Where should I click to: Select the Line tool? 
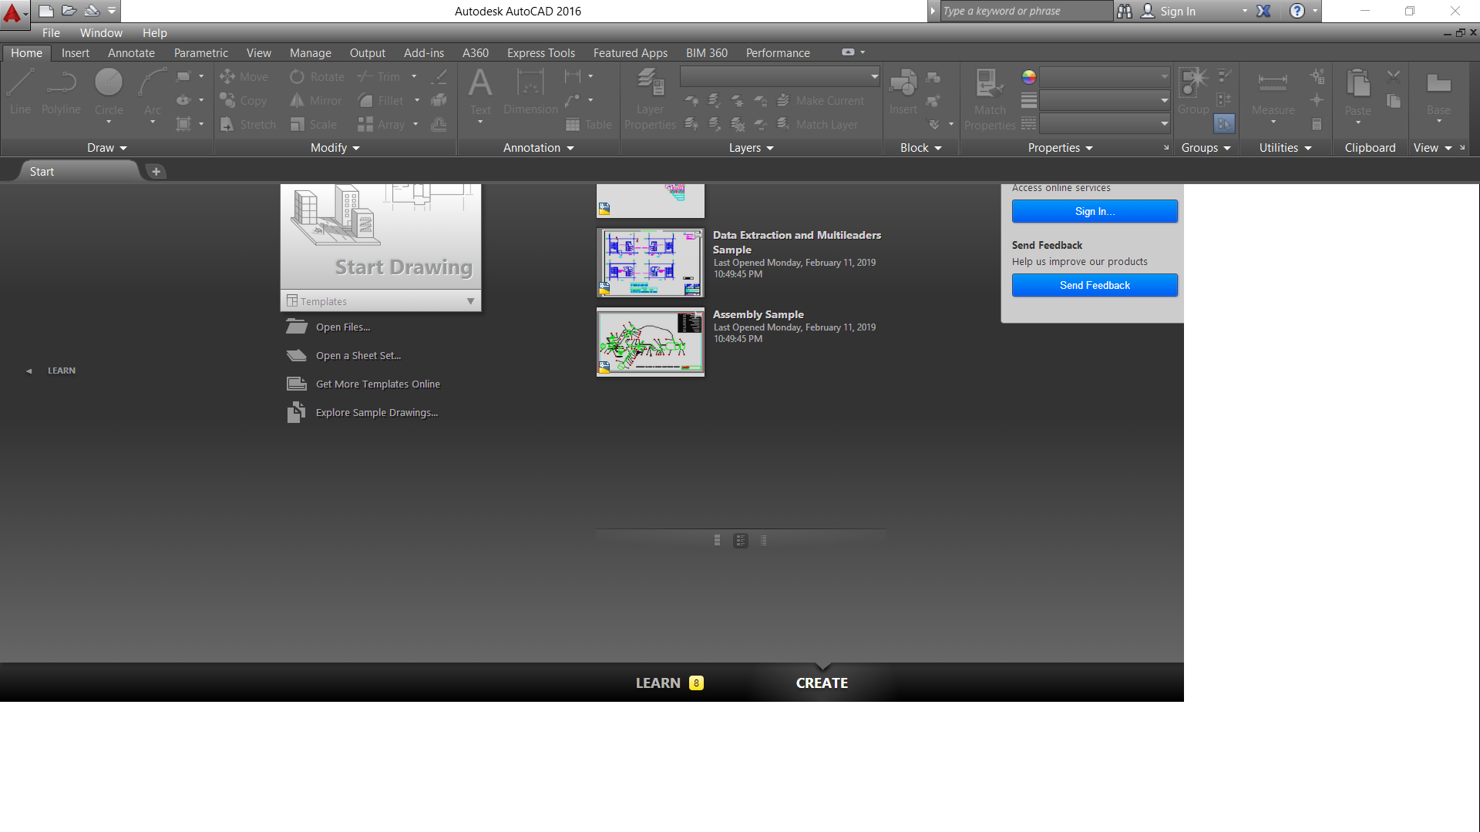pos(19,92)
